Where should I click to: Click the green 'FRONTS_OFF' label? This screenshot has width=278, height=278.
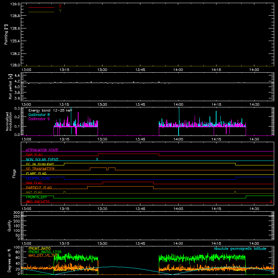click(x=36, y=197)
